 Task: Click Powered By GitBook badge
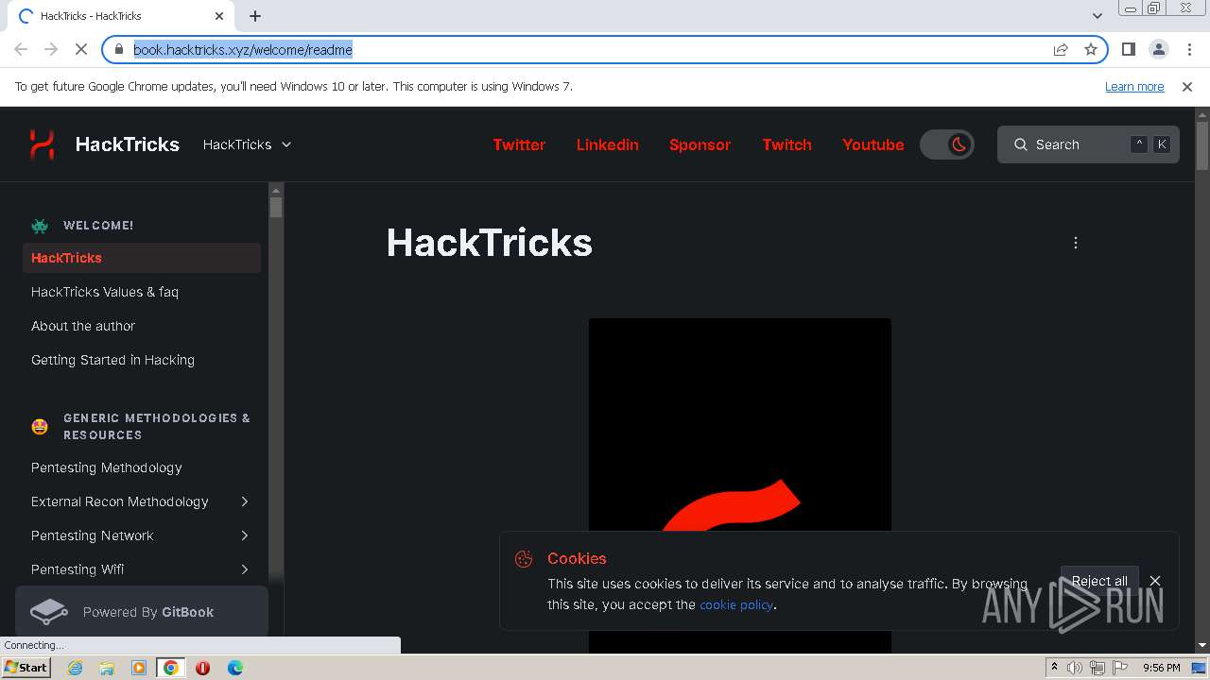(x=142, y=612)
